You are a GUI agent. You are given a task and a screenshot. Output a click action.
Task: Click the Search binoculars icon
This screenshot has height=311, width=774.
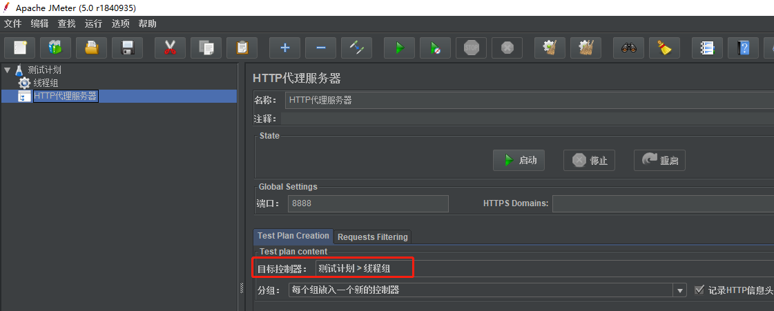[x=628, y=48]
